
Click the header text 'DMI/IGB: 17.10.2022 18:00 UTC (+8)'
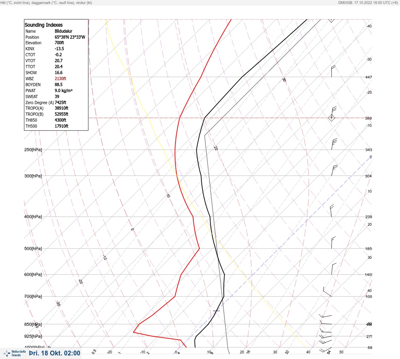tap(368, 2)
